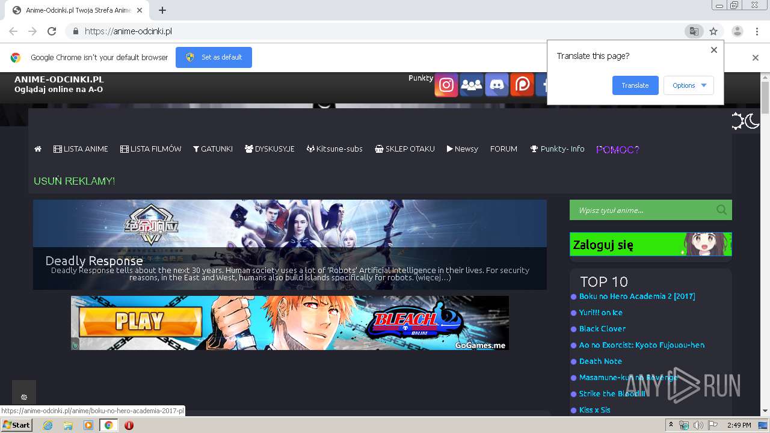Click USUŃ REKLAMY! link
Screen dimensions: 770x433
[74, 181]
